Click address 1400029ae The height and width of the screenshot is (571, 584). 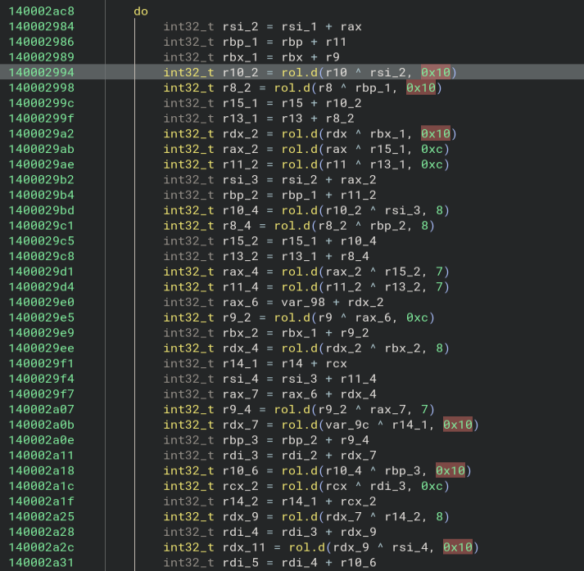click(41, 164)
